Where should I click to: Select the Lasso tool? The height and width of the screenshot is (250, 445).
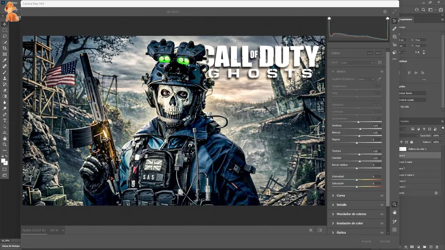click(5, 36)
